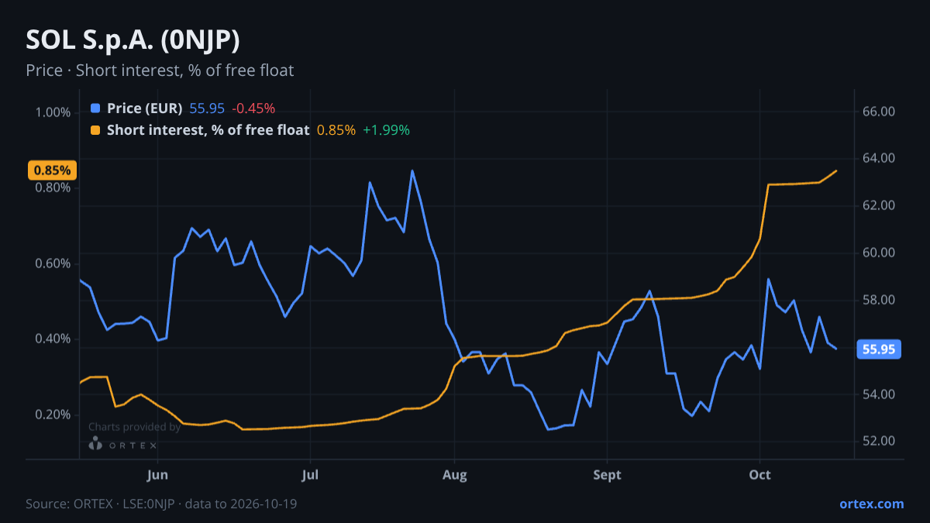
Task: Toggle the Short interest, % of free float legend label
Action: (x=208, y=130)
